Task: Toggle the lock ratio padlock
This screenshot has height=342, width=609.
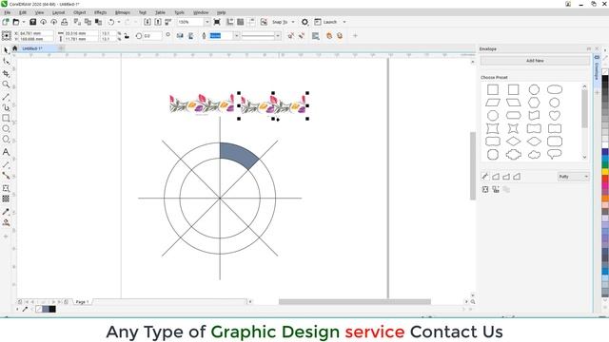Action: click(x=127, y=36)
